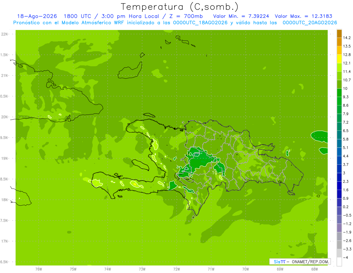Pick the purple swatch between -1.9 and -1.2
Image resolution: width=353 pixels, height=273 pixels.
pyautogui.click(x=339, y=228)
